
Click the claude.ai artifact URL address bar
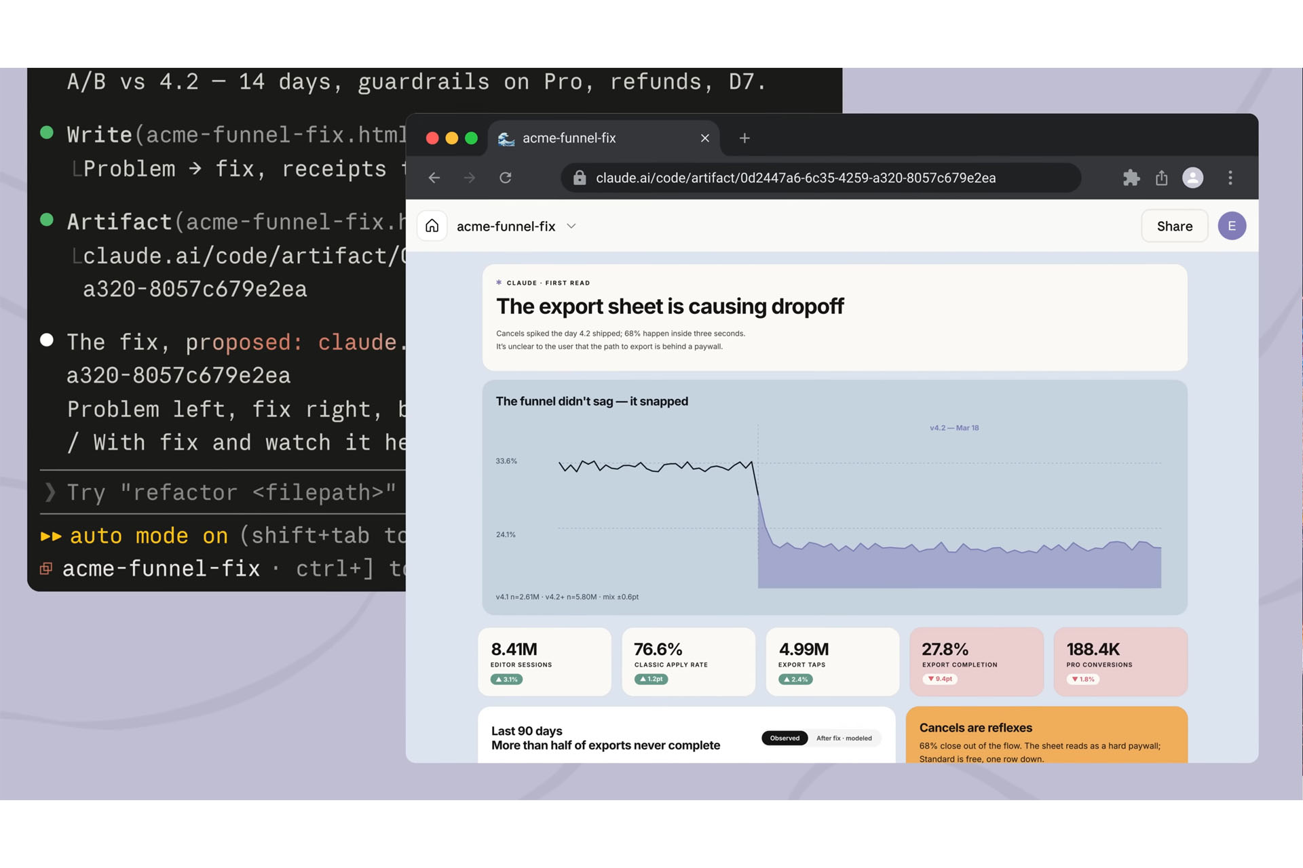(x=821, y=178)
